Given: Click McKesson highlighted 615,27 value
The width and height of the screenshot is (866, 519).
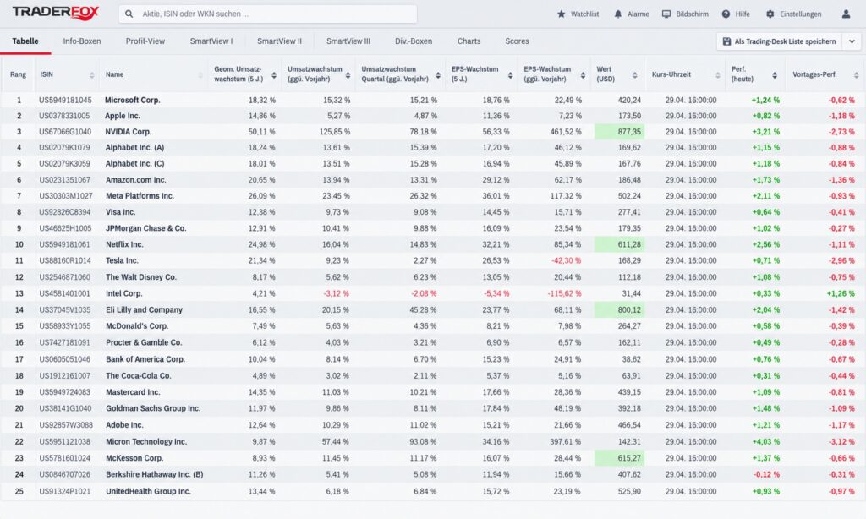Looking at the screenshot, I should coord(619,458).
